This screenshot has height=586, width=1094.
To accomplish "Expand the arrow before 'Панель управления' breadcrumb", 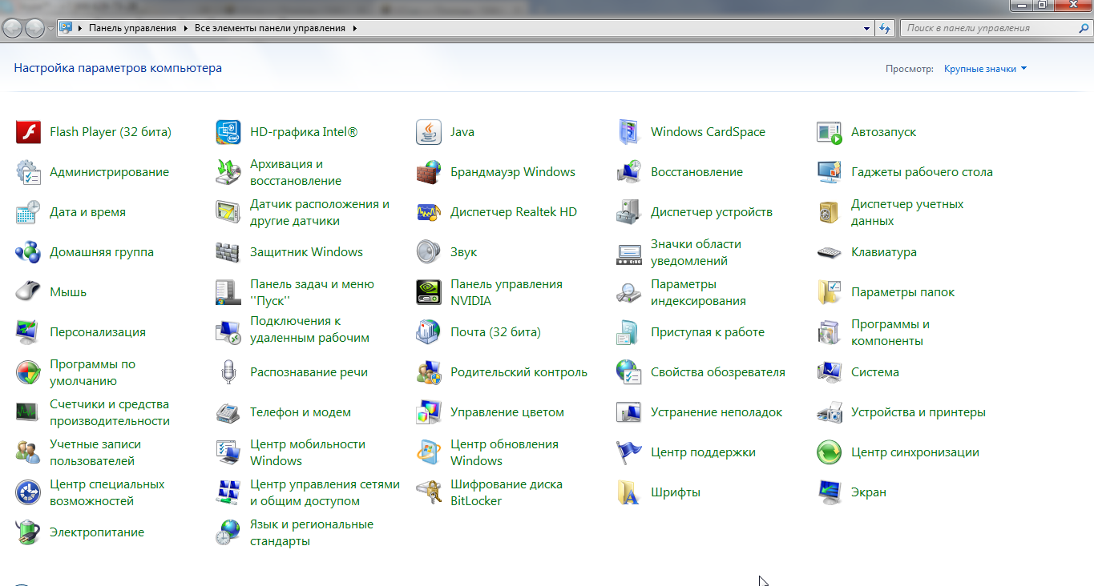I will point(80,28).
